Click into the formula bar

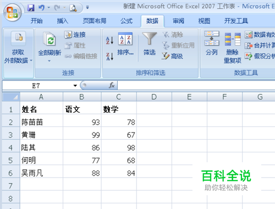click(x=196, y=86)
